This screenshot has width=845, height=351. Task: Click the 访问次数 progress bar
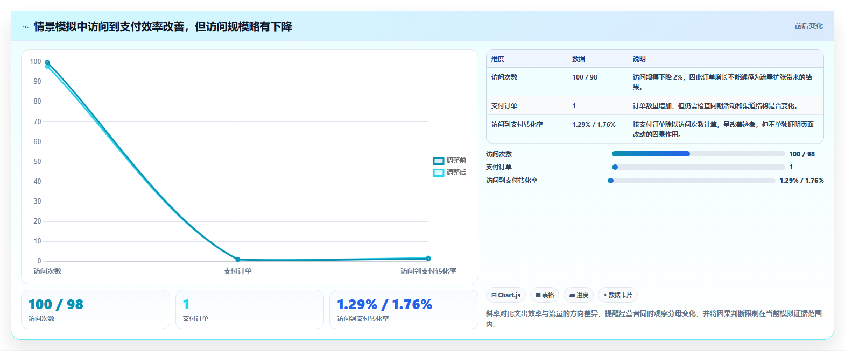pos(699,154)
